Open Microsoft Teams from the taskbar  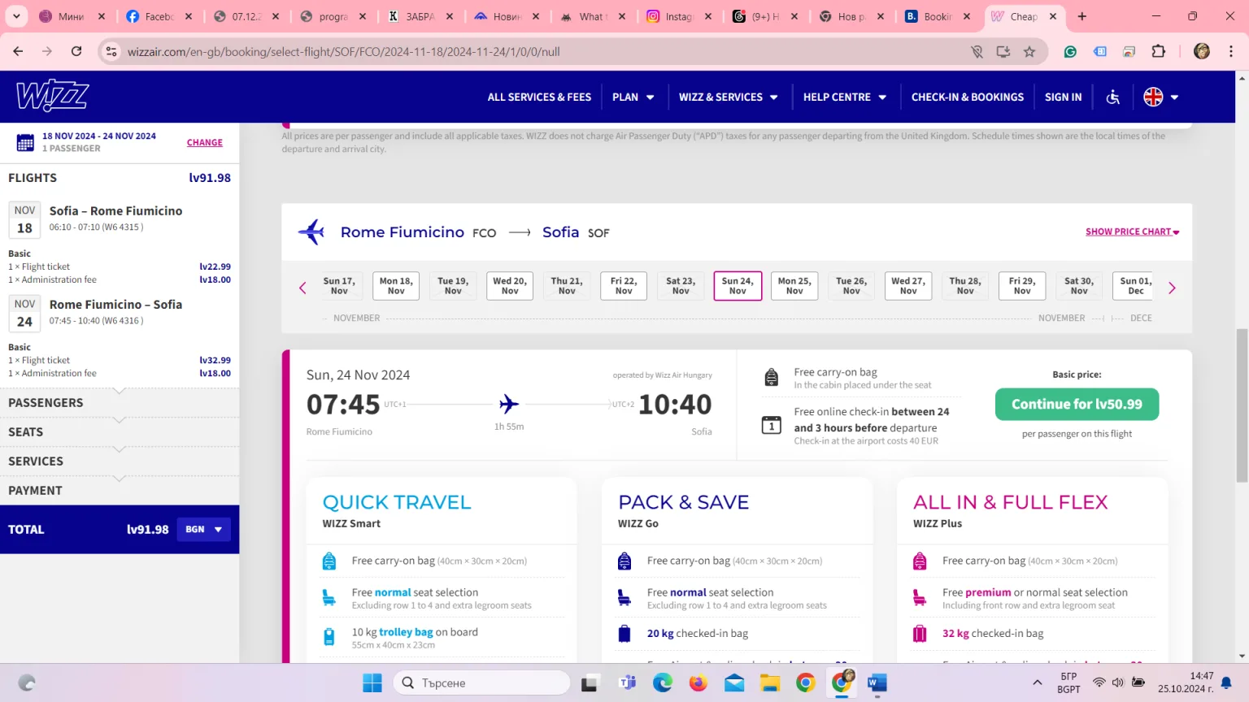coord(627,683)
